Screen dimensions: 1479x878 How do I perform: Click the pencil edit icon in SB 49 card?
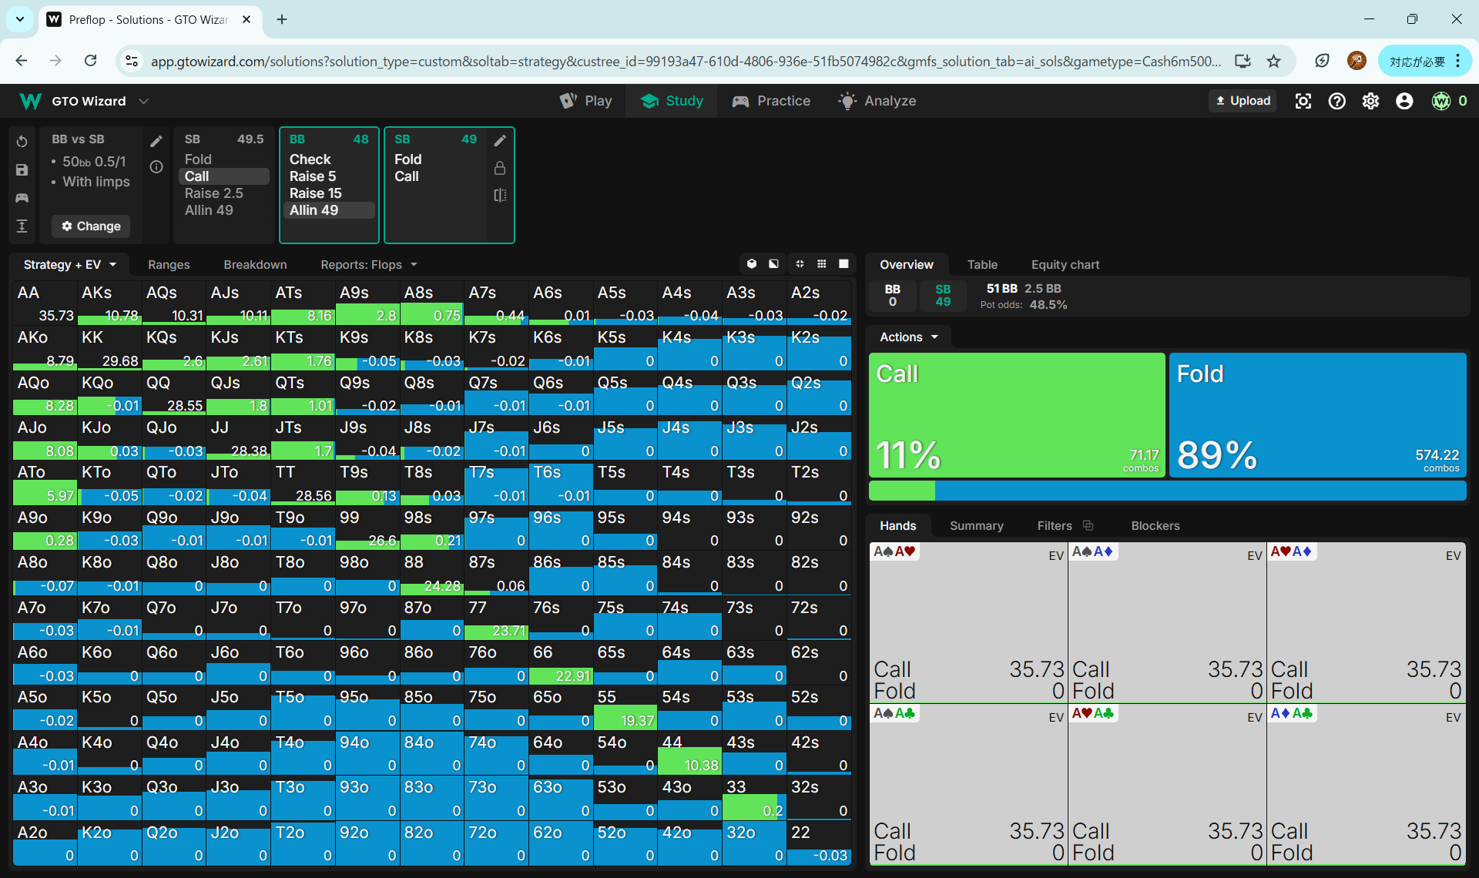[500, 140]
